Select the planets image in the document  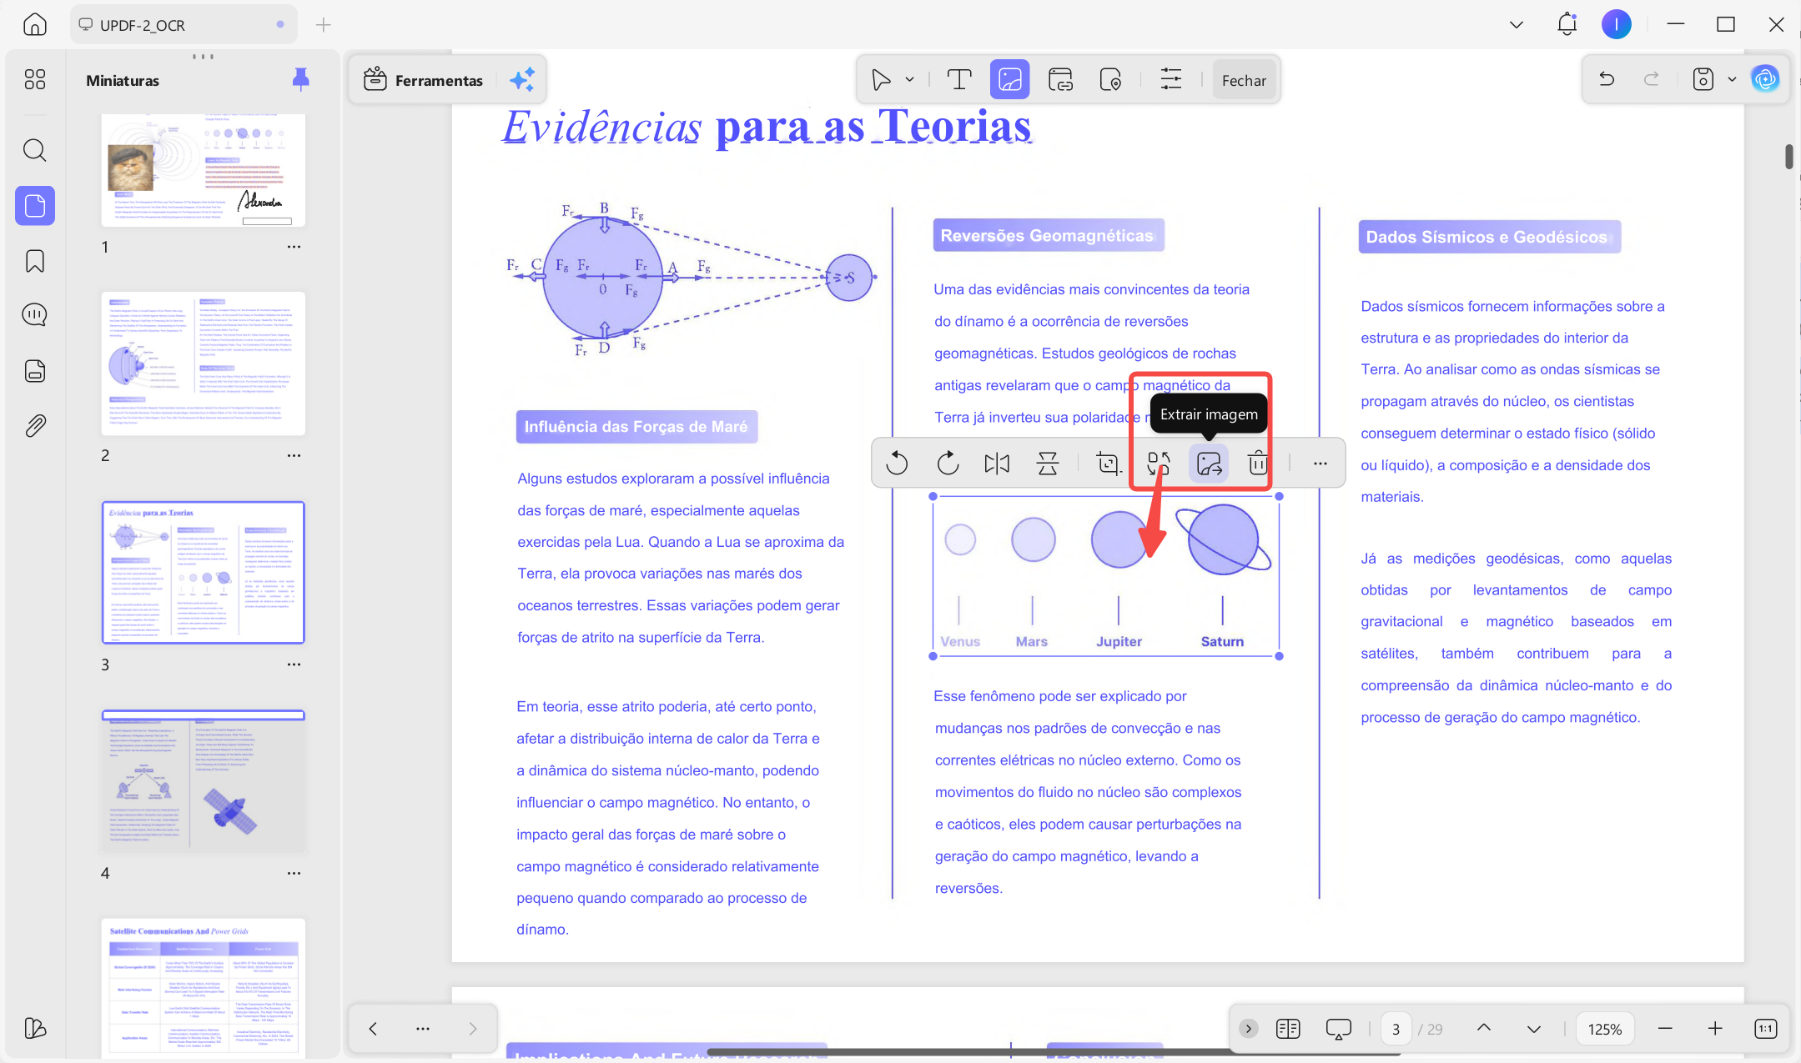[x=1106, y=576]
